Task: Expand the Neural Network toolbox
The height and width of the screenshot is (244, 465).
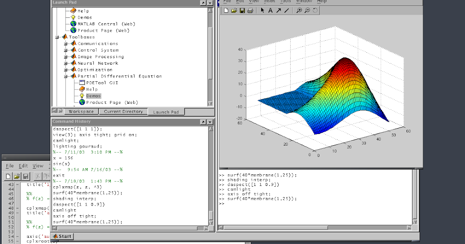Action: pyautogui.click(x=66, y=63)
